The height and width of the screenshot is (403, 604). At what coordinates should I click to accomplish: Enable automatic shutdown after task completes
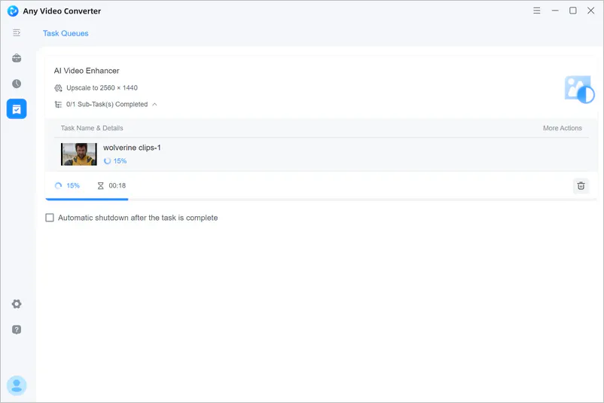click(50, 218)
